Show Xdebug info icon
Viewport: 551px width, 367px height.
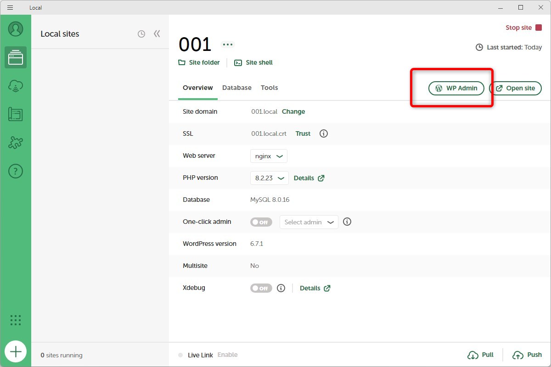[281, 288]
